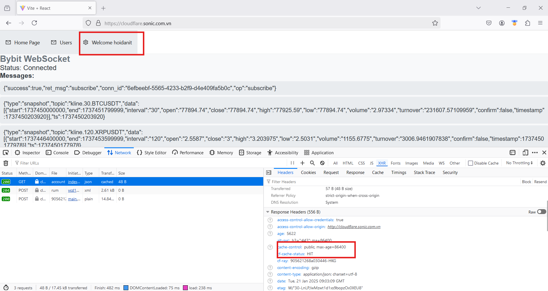
Task: Select the XHR request type filter
Action: coord(382,163)
